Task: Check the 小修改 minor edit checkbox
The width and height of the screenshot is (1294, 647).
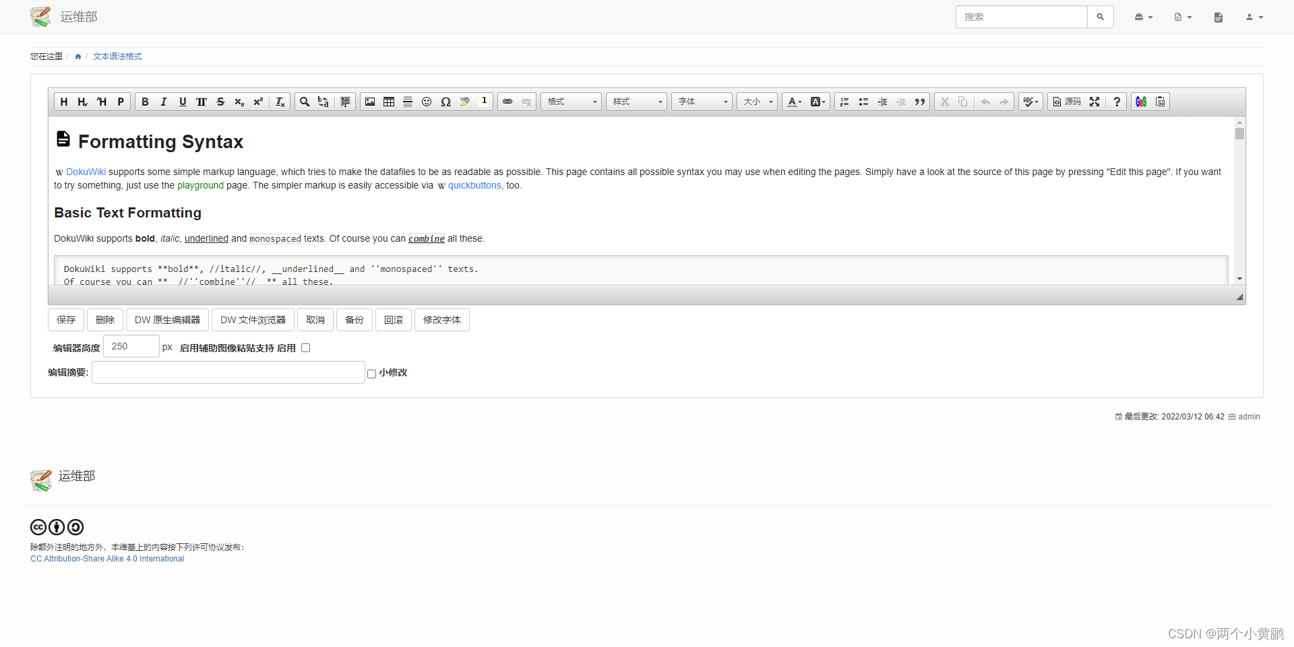Action: [371, 374]
